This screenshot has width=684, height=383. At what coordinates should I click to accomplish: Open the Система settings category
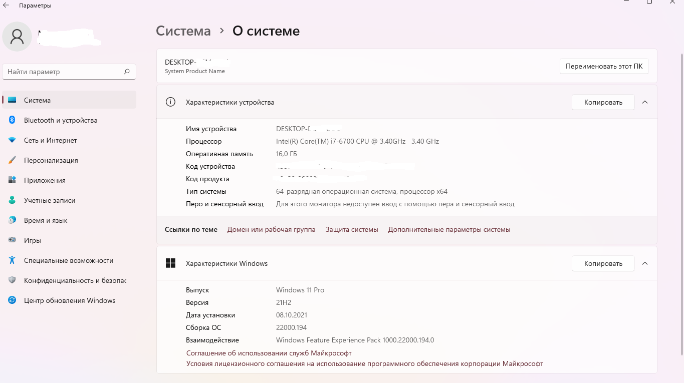[x=69, y=100]
